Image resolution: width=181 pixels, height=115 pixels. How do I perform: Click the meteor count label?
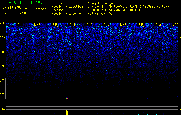41,9
